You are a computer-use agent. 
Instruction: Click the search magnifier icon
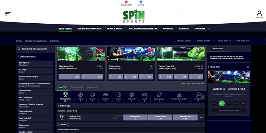pyautogui.click(x=19, y=49)
